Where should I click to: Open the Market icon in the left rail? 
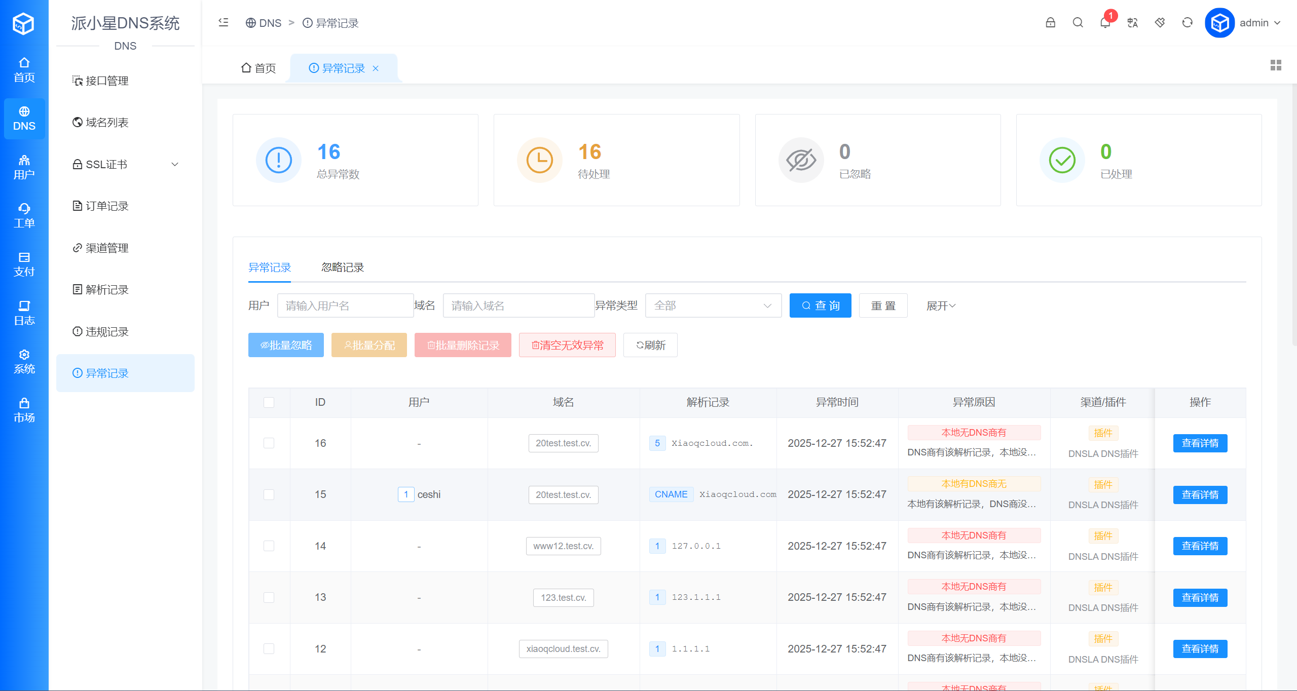tap(24, 410)
